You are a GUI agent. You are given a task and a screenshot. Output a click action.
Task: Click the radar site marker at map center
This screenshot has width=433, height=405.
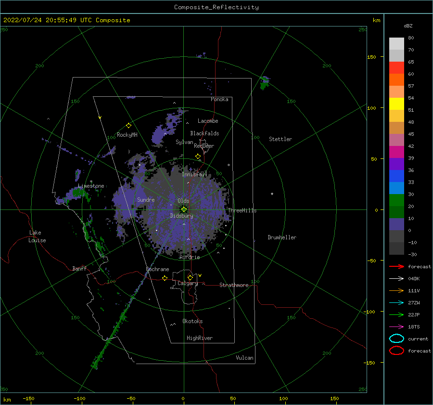click(184, 209)
